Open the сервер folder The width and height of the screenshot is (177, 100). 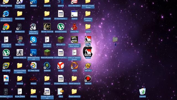tap(88, 27)
